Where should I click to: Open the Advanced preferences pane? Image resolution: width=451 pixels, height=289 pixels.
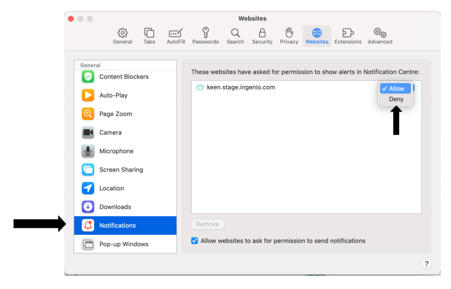click(380, 36)
